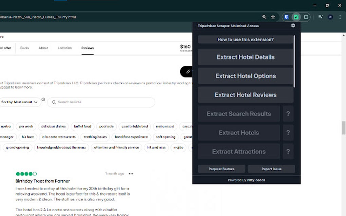Screen dimensions: 346x216
Task: Open the Chrome three-dot menu
Action: 340,17
